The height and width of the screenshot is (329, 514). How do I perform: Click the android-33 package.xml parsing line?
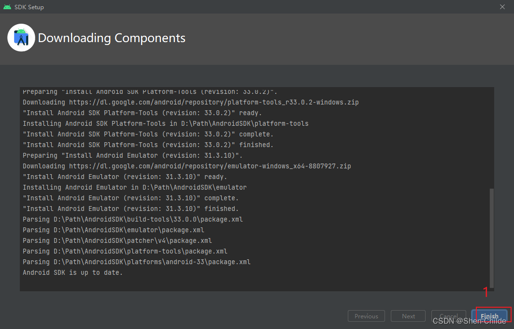tap(137, 262)
